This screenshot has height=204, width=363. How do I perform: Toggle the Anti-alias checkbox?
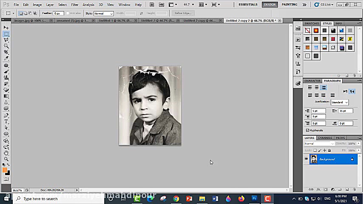(68, 13)
